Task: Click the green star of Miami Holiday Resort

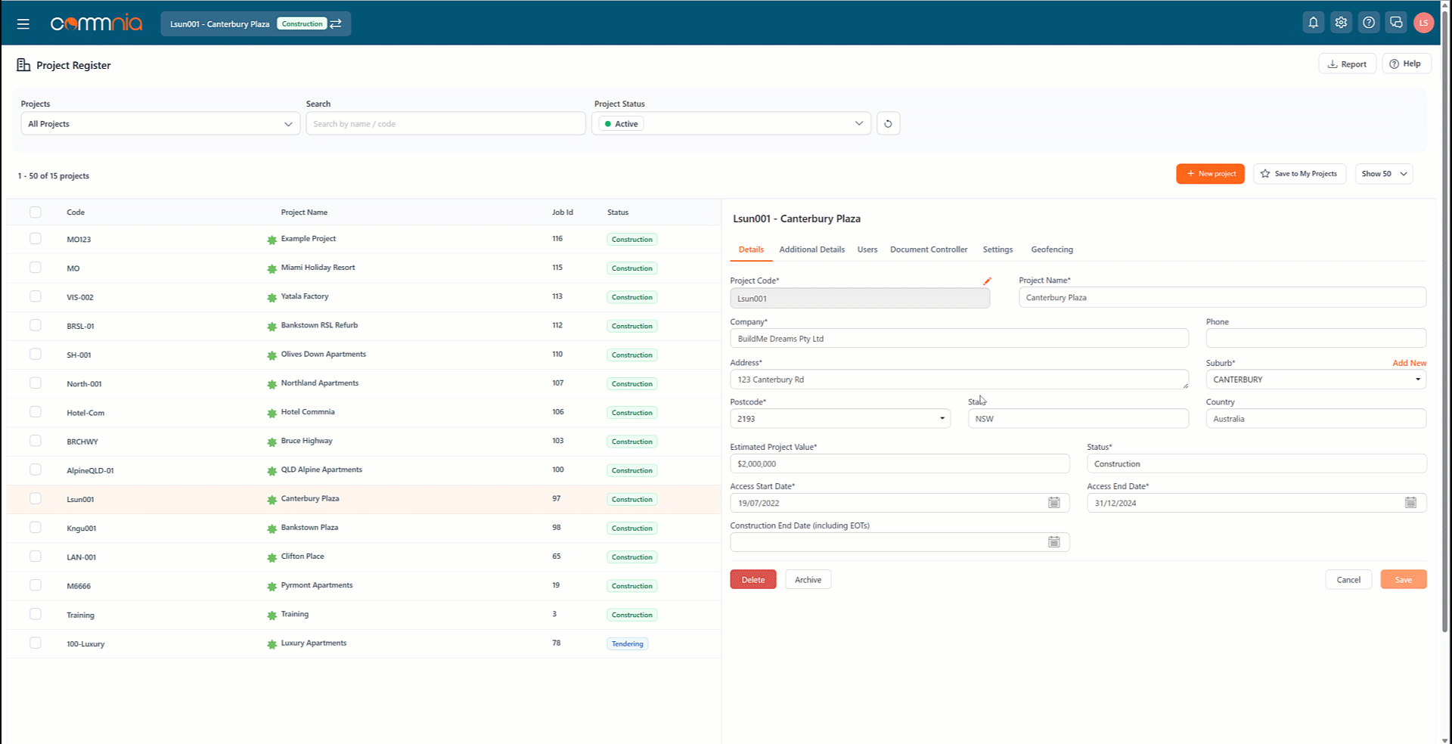Action: coord(271,268)
